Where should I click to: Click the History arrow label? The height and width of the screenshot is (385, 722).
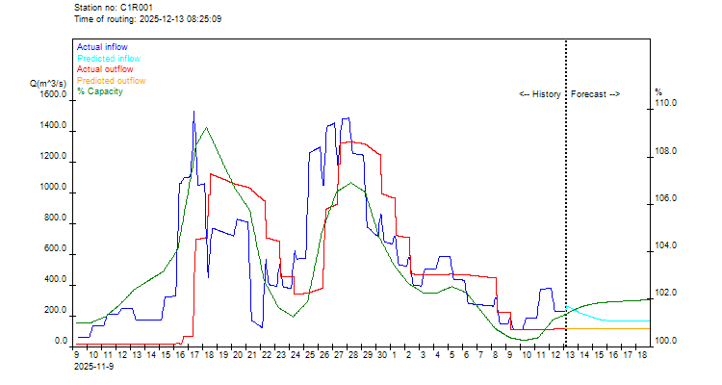(x=539, y=94)
